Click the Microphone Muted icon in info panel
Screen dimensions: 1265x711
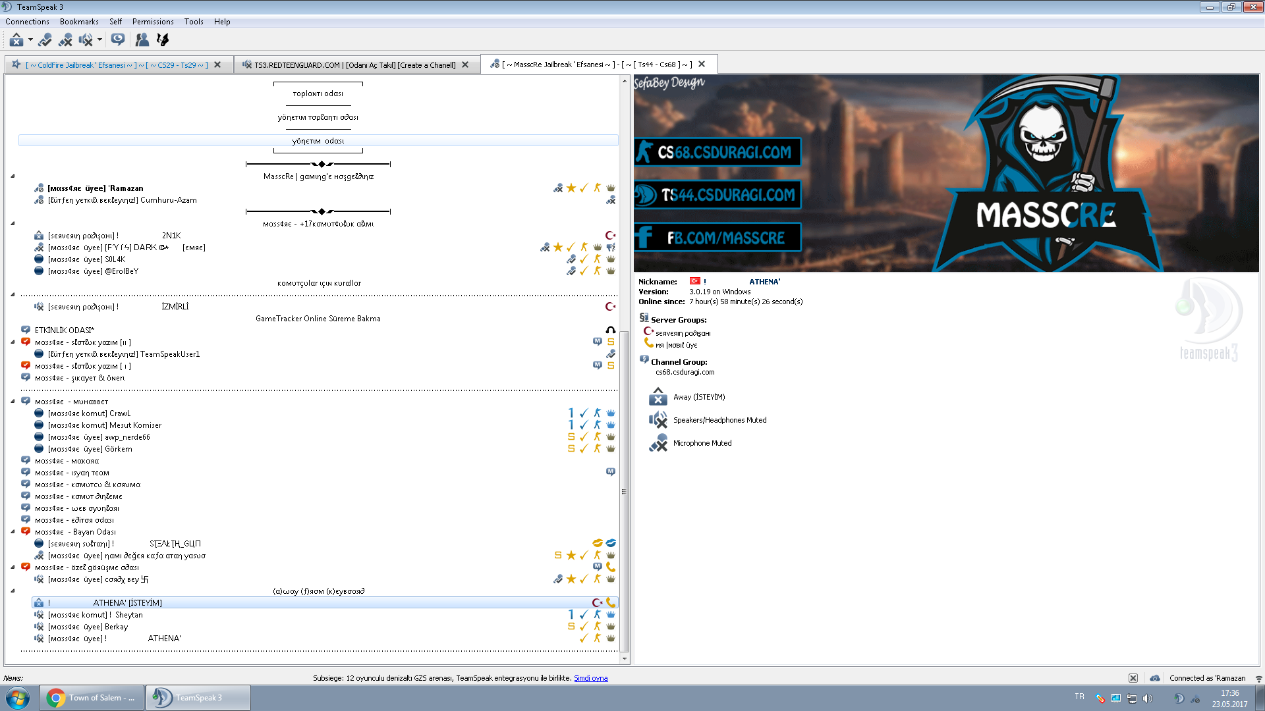658,443
